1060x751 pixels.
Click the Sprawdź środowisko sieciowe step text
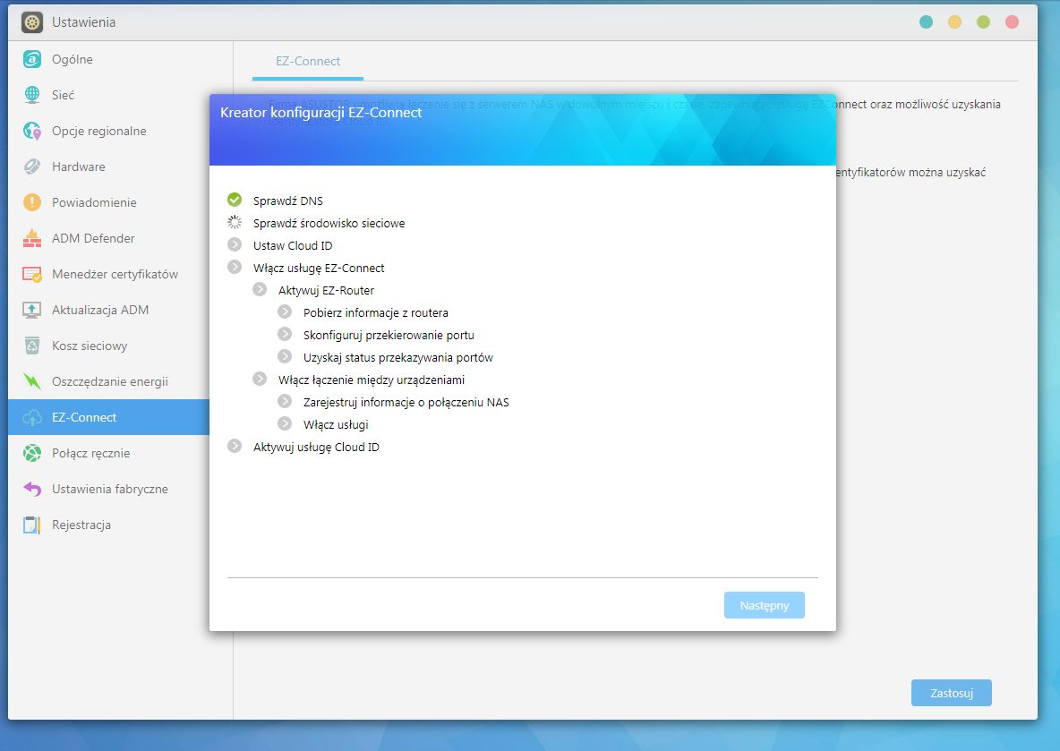(329, 223)
